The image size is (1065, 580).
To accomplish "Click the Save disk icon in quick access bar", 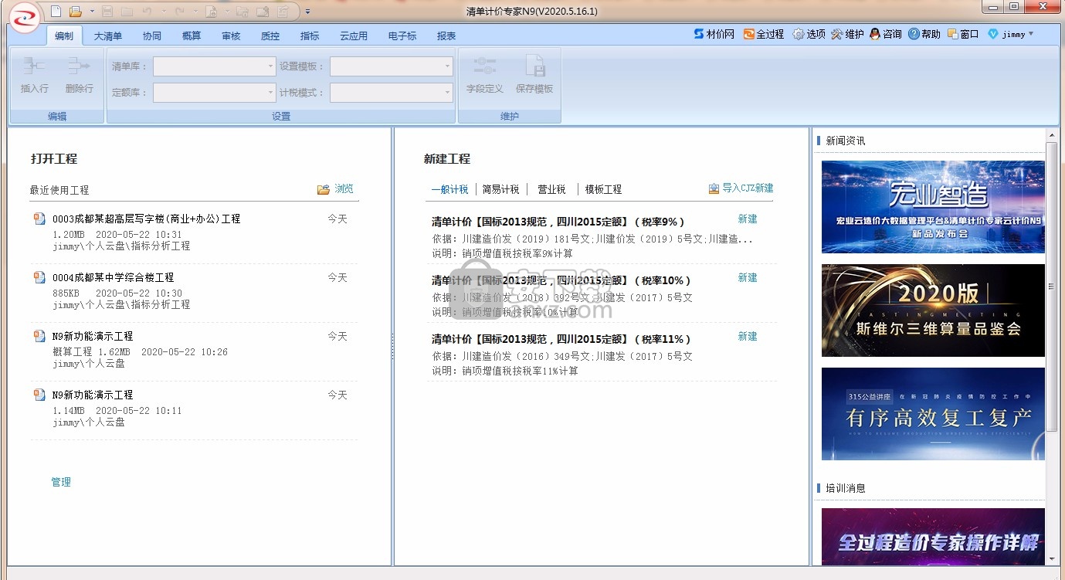I will click(107, 12).
